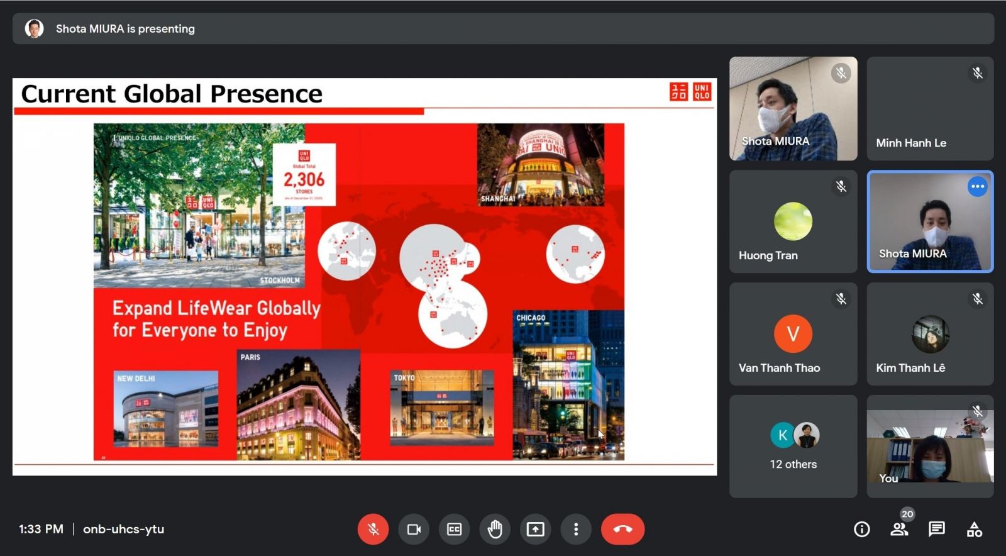This screenshot has width=1006, height=556.
Task: Click the teal K avatar in 12 others
Action: click(x=783, y=435)
